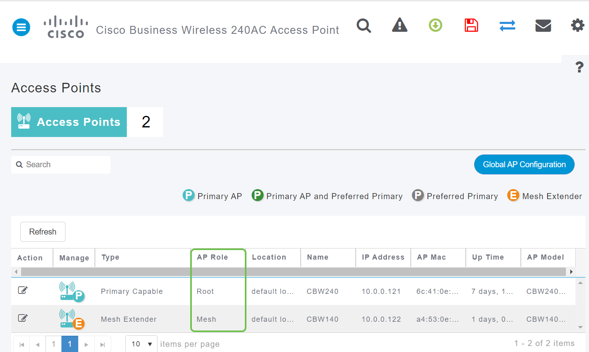This screenshot has width=589, height=352.
Task: Open the search magnifier in the header
Action: coord(364,25)
